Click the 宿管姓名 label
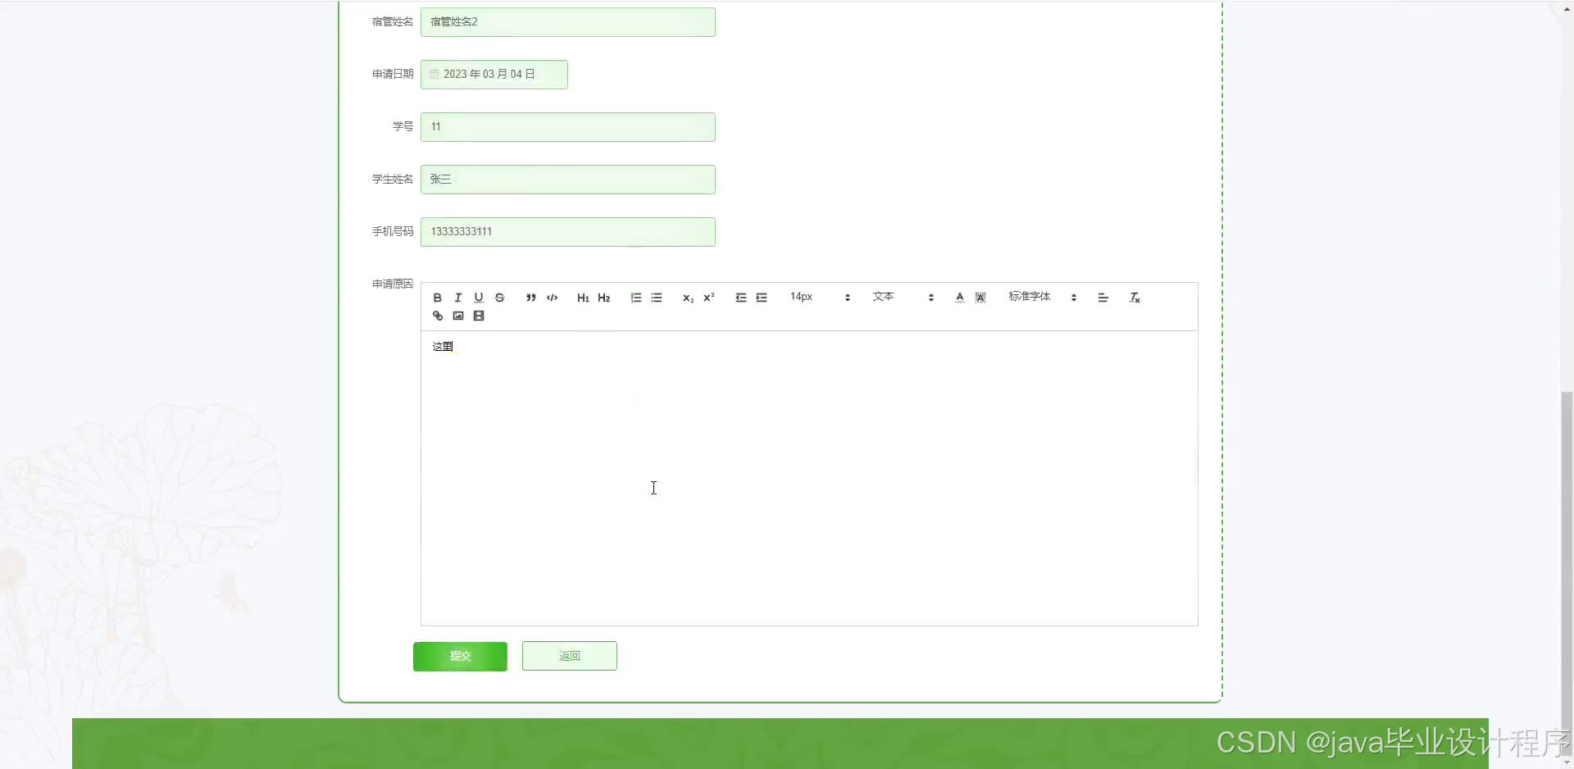 tap(393, 21)
